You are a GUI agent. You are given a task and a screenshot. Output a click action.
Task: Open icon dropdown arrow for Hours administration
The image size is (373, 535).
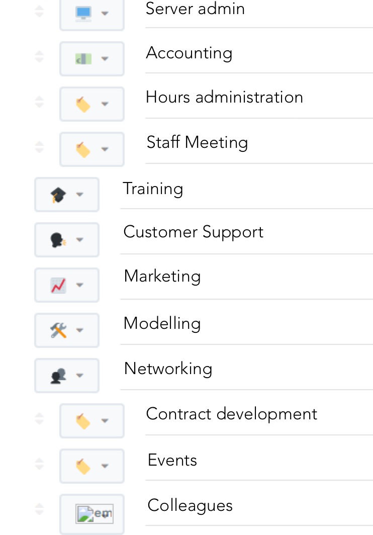[105, 104]
